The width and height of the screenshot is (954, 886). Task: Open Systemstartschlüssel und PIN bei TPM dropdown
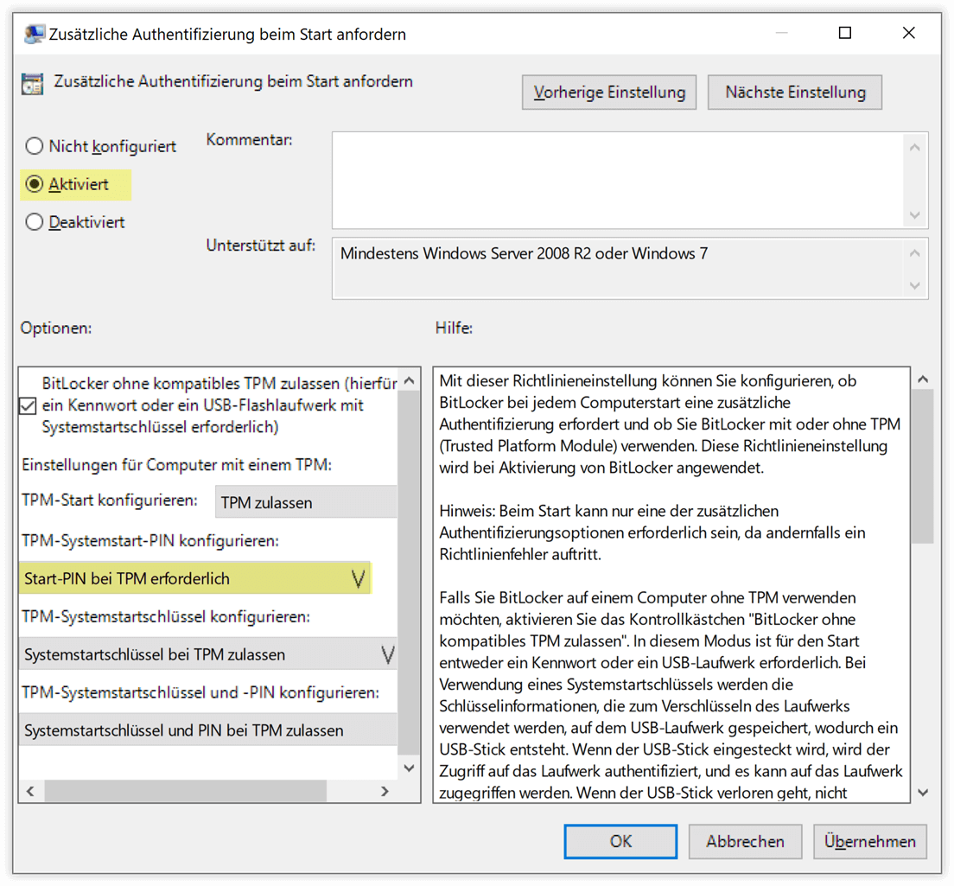(x=208, y=730)
